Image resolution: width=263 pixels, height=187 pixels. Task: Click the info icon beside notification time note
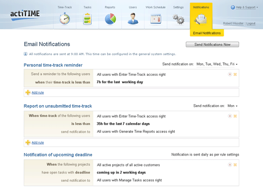(x=25, y=54)
